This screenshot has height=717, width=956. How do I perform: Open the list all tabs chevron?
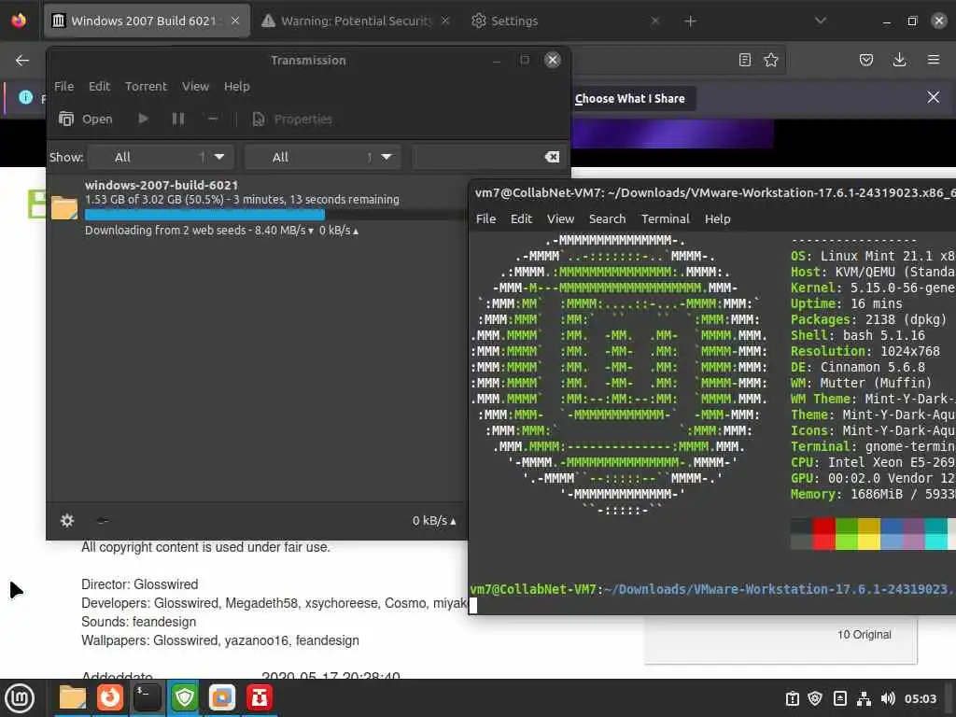pos(821,21)
